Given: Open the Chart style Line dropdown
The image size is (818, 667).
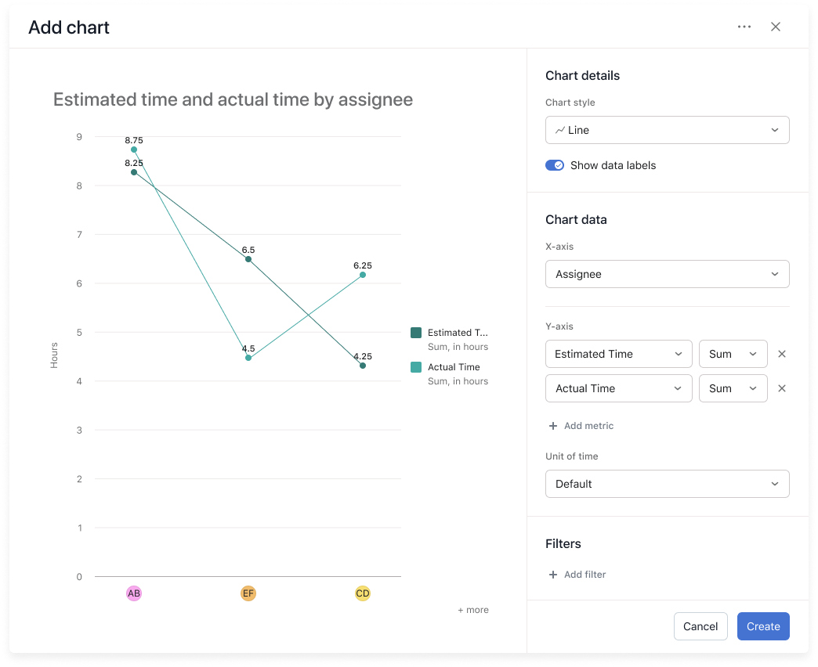Looking at the screenshot, I should click(667, 129).
